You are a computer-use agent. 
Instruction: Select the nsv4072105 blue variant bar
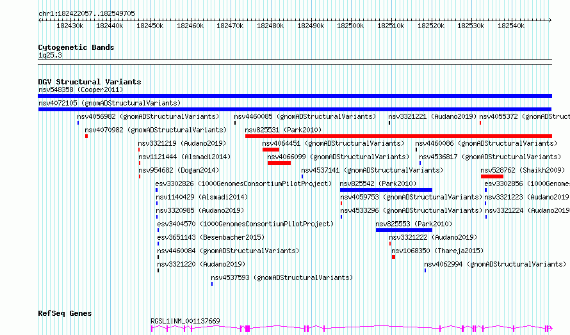pyautogui.click(x=295, y=109)
